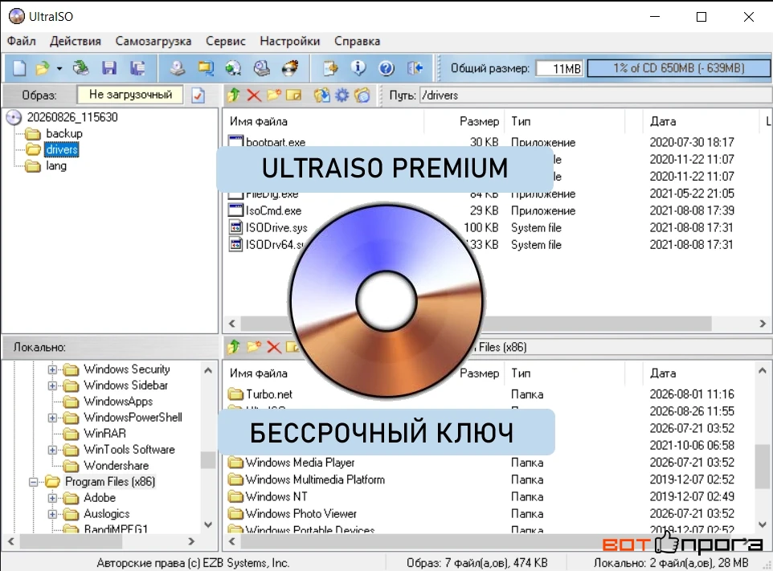This screenshot has height=571, width=773.
Task: Expand the Auslogics folder node
Action: (x=53, y=514)
